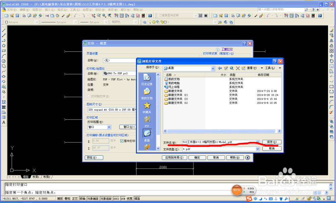The image size is (336, 203).
Task: Open the 查看 views dropdown menu
Action: click(255, 68)
